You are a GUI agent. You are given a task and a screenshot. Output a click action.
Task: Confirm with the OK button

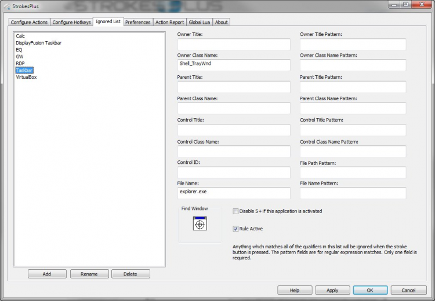[x=371, y=290]
